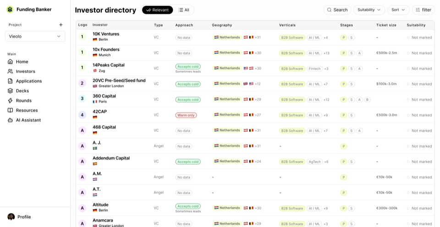Click the Ticket size column header

click(x=386, y=25)
